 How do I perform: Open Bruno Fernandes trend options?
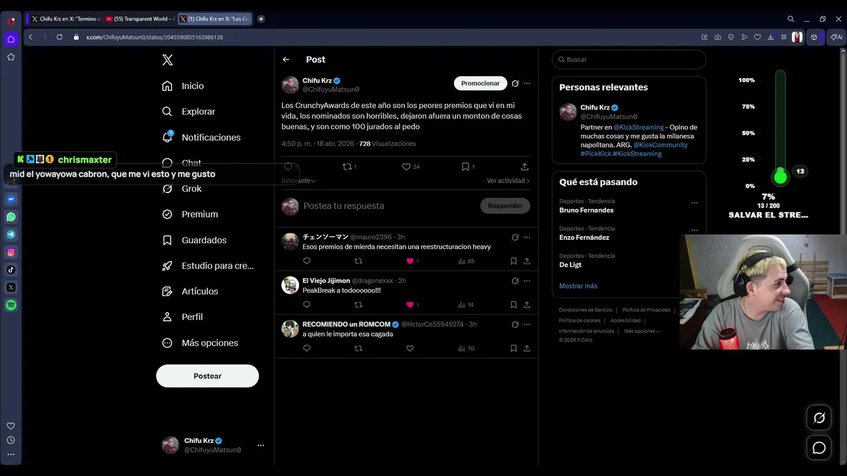(694, 202)
